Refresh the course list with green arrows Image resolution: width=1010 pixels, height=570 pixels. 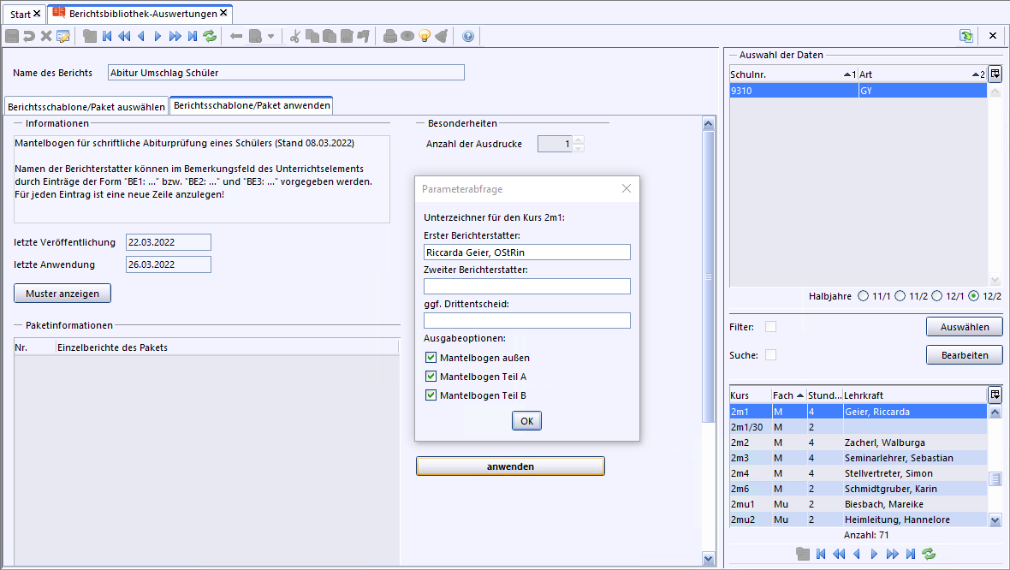(x=928, y=554)
